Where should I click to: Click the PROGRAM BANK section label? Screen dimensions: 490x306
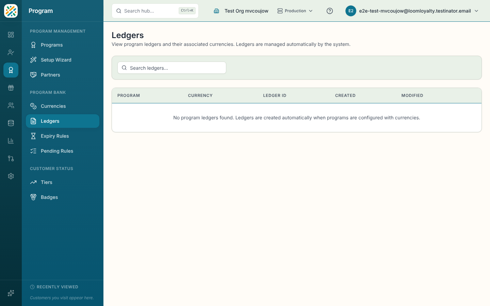[x=48, y=92]
